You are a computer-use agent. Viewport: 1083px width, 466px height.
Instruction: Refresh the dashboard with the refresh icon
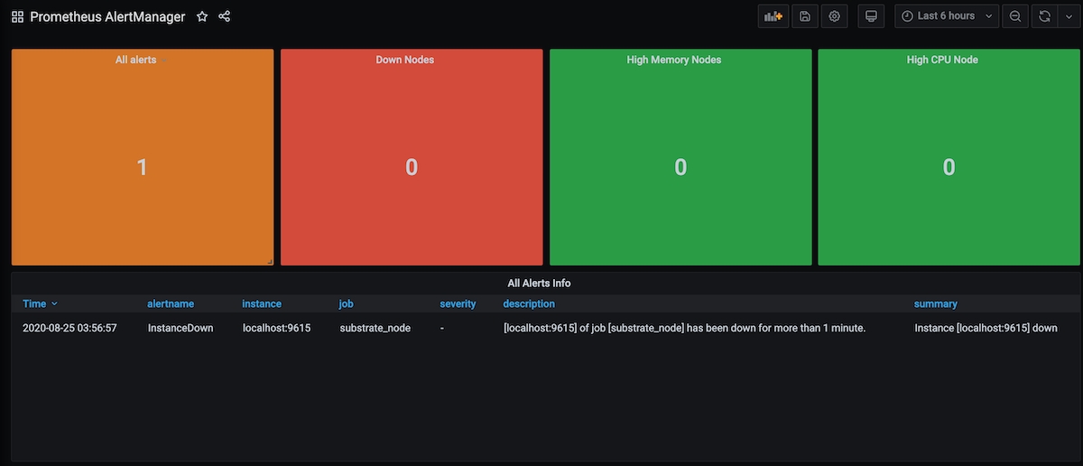tap(1044, 16)
